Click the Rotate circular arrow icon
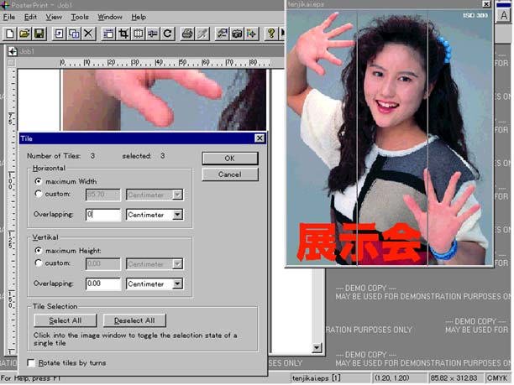 coord(168,34)
